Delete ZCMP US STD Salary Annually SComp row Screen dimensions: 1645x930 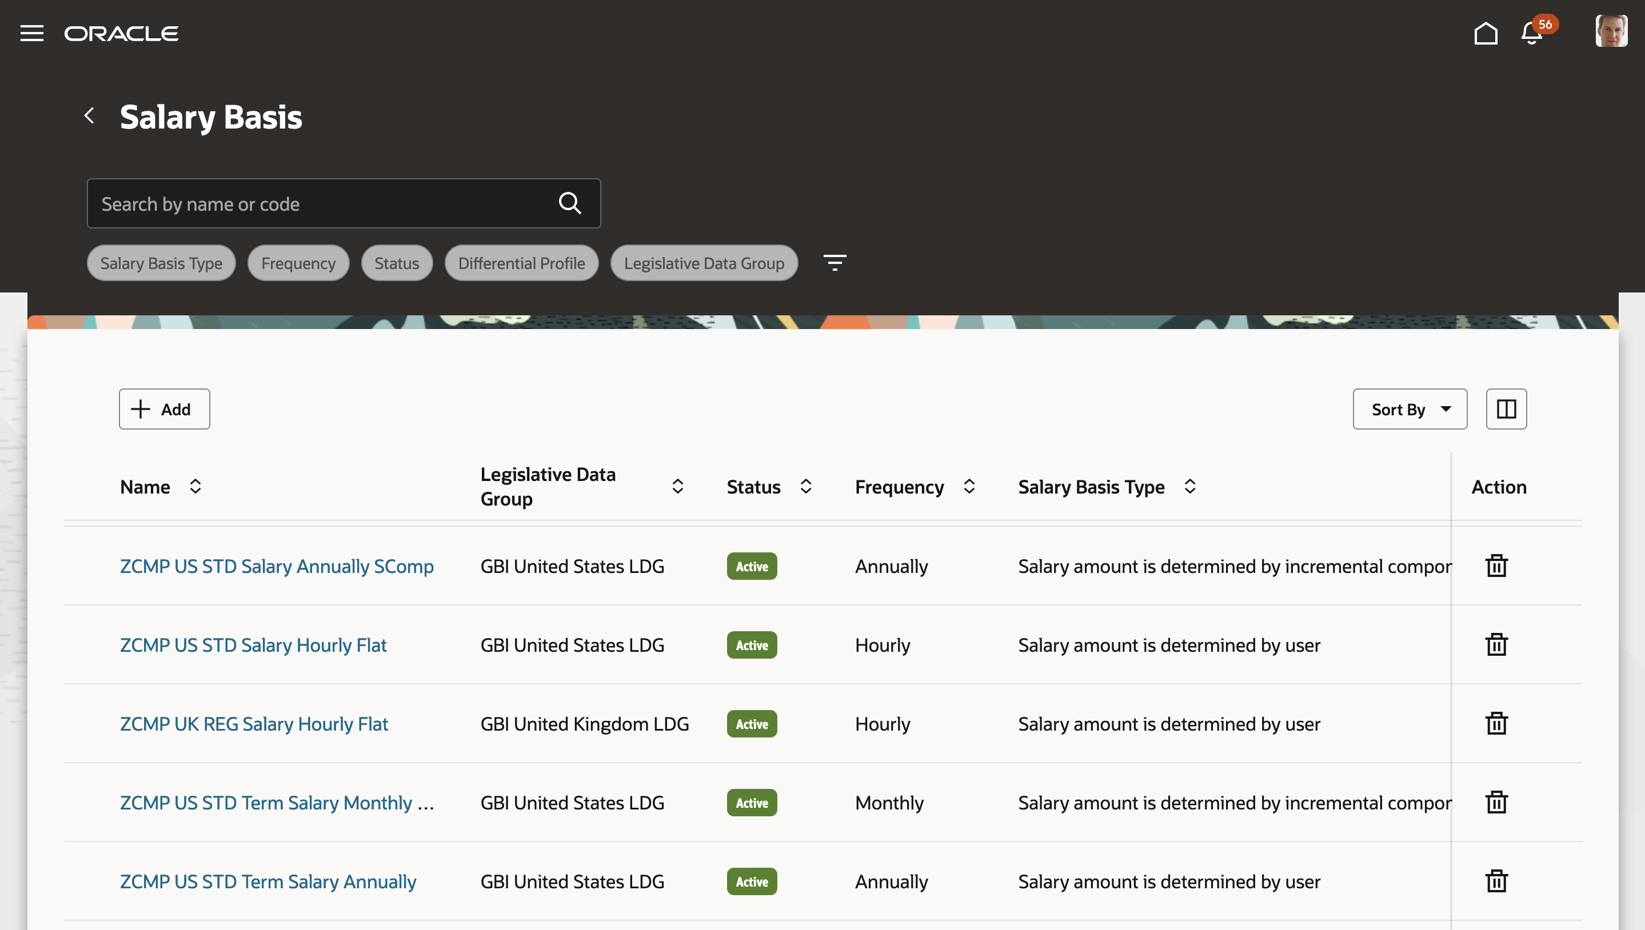(1496, 566)
